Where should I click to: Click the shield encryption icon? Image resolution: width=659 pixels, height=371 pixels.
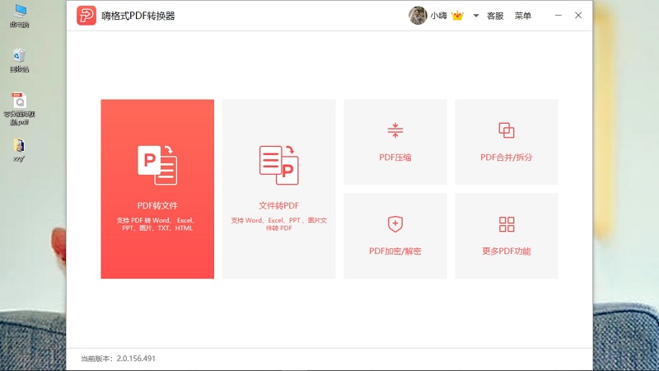tap(395, 224)
